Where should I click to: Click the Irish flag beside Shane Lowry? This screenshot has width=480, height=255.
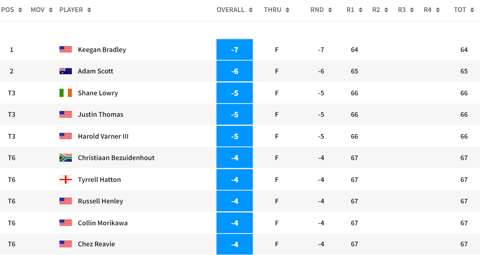pyautogui.click(x=65, y=93)
